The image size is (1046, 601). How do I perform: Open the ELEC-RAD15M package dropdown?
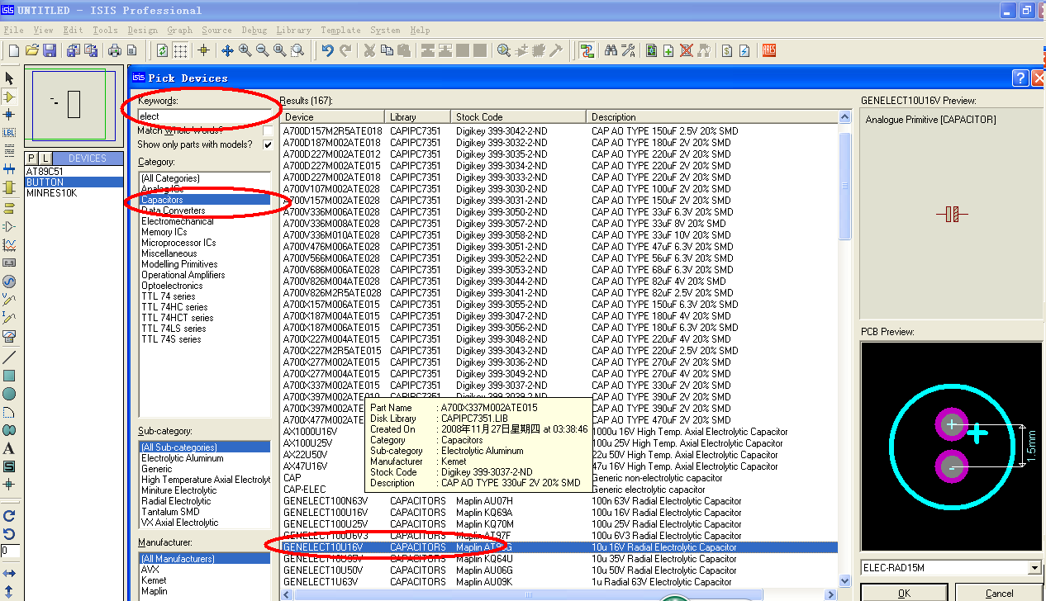1034,568
